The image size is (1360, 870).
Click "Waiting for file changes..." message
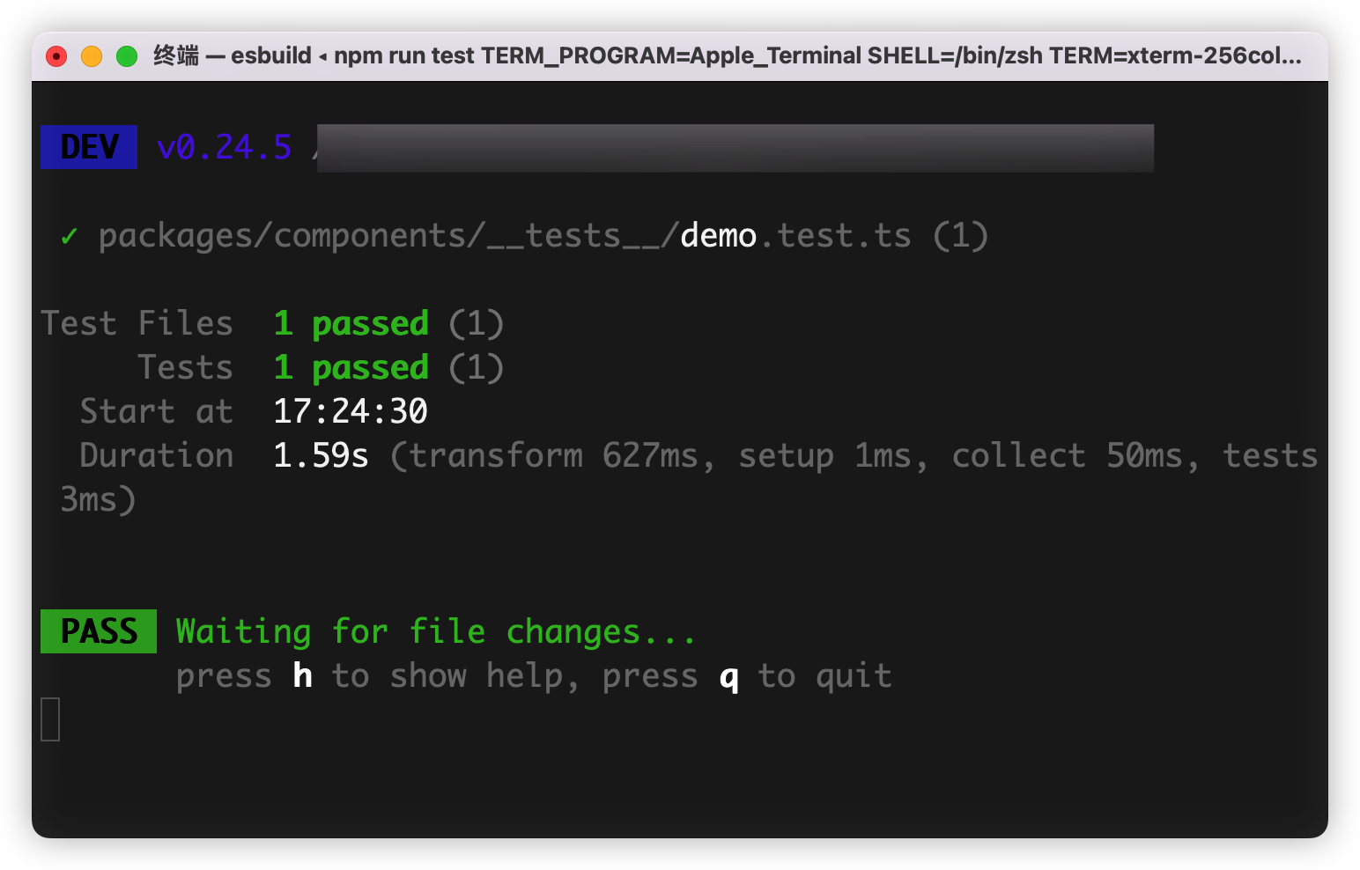(436, 631)
